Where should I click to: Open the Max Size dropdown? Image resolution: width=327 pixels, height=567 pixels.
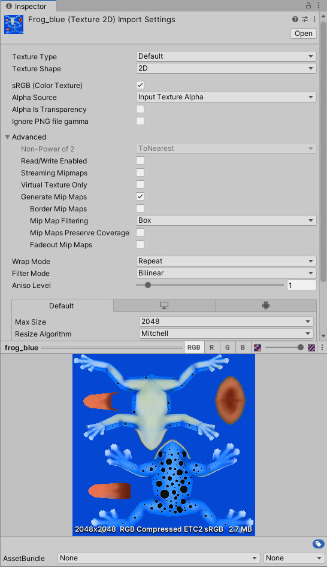click(x=226, y=322)
